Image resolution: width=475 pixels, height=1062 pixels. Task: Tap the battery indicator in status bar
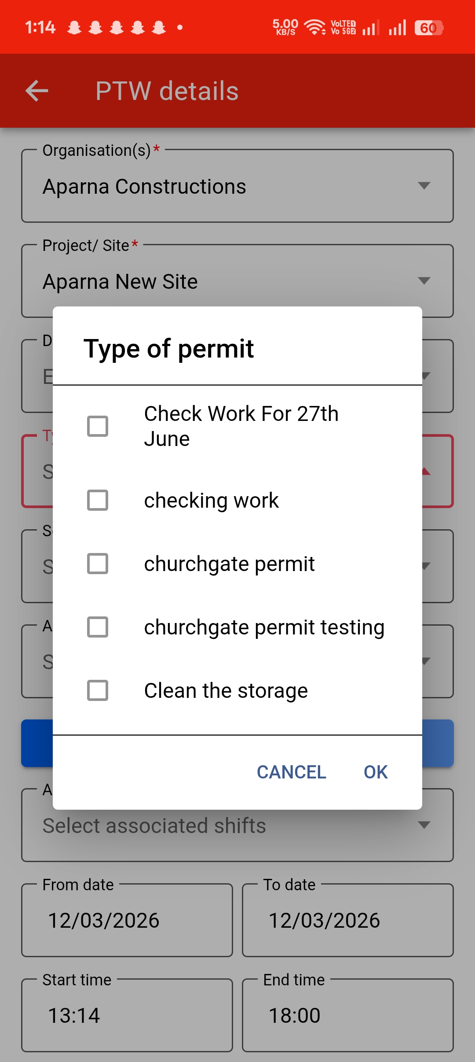pos(428,28)
